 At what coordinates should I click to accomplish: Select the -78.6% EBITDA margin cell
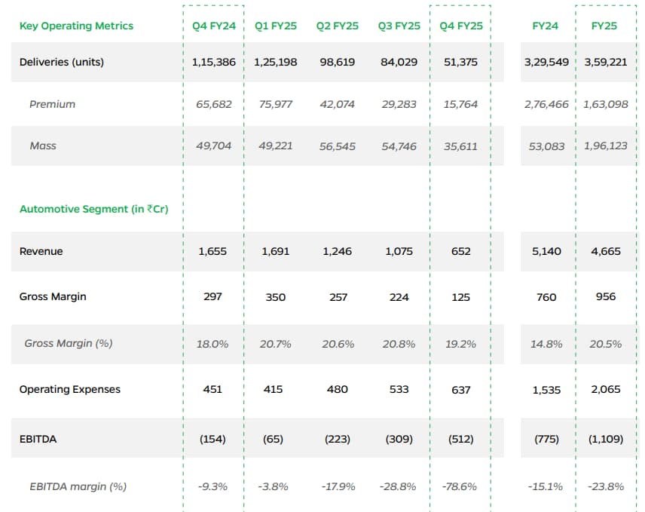click(x=460, y=486)
